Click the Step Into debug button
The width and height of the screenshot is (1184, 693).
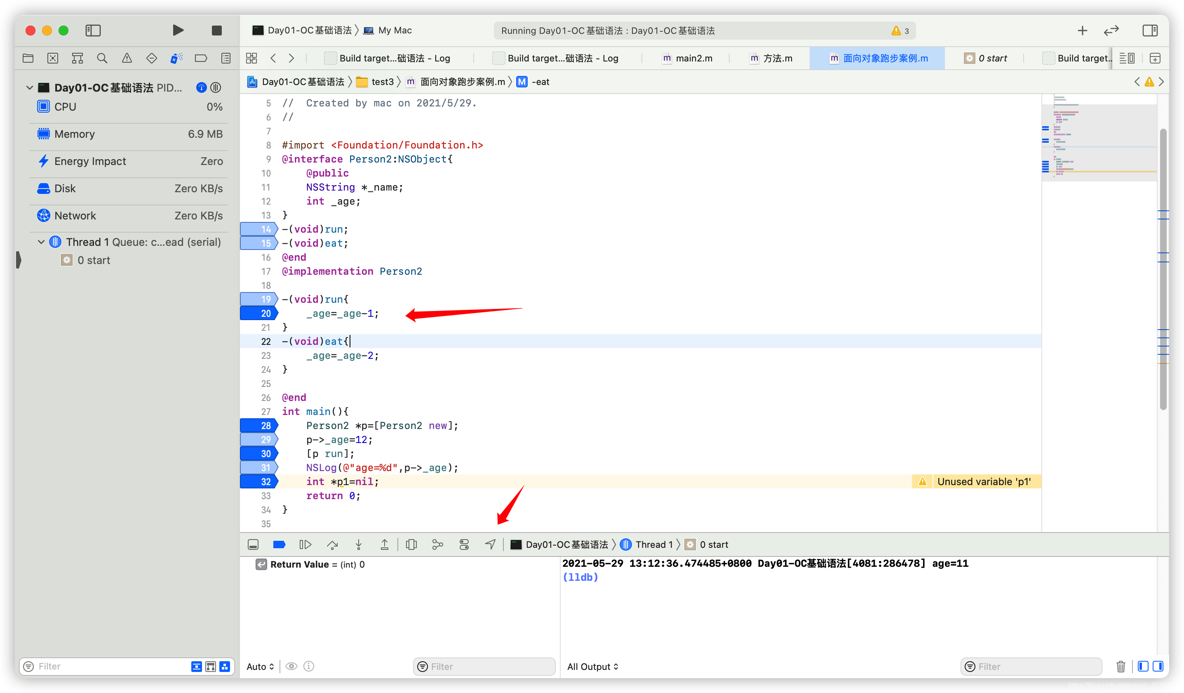(x=359, y=544)
